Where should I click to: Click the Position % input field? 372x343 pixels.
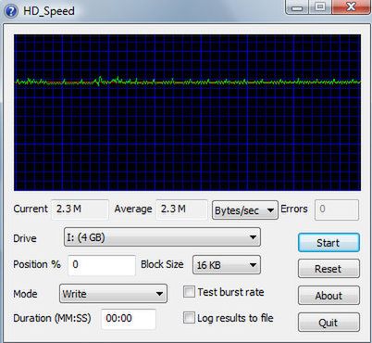point(102,264)
